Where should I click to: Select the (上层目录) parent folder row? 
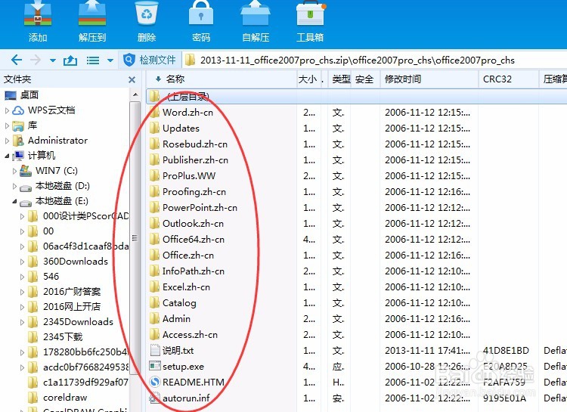tap(357, 96)
